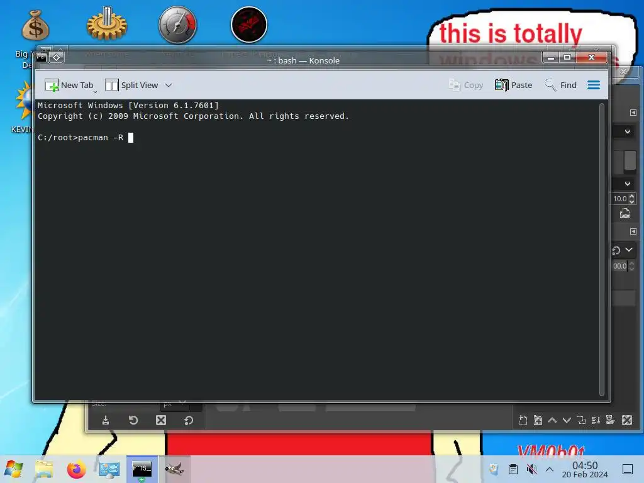
Task: Raise the layer with the up arrow in GIMP
Action: 552,420
